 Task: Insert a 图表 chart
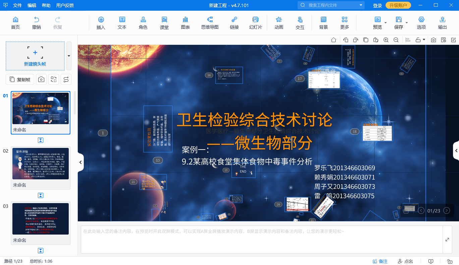pyautogui.click(x=185, y=23)
